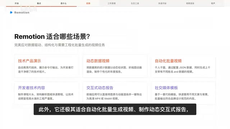Open the 生态工具 chapter tab
This screenshot has height=129, width=230.
135,3
